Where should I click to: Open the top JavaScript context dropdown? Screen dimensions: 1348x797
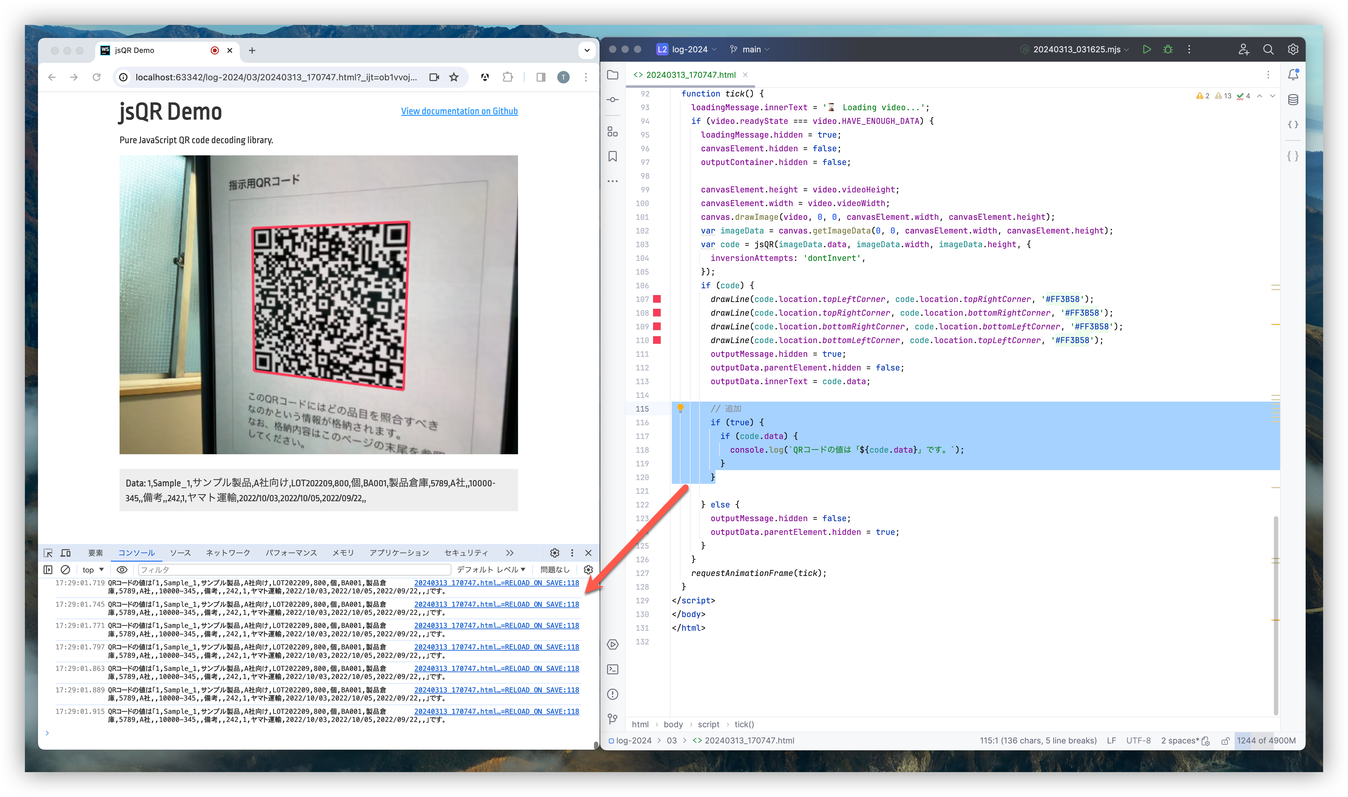[93, 569]
